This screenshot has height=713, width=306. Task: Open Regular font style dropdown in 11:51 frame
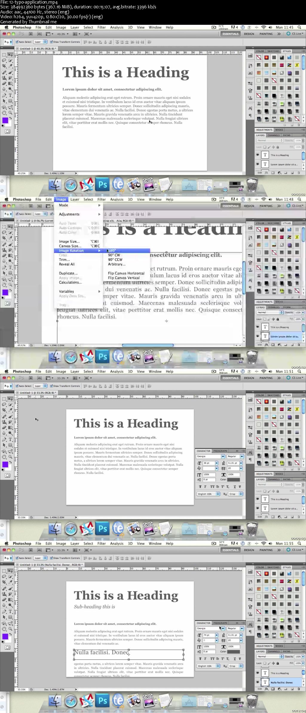tap(242, 456)
